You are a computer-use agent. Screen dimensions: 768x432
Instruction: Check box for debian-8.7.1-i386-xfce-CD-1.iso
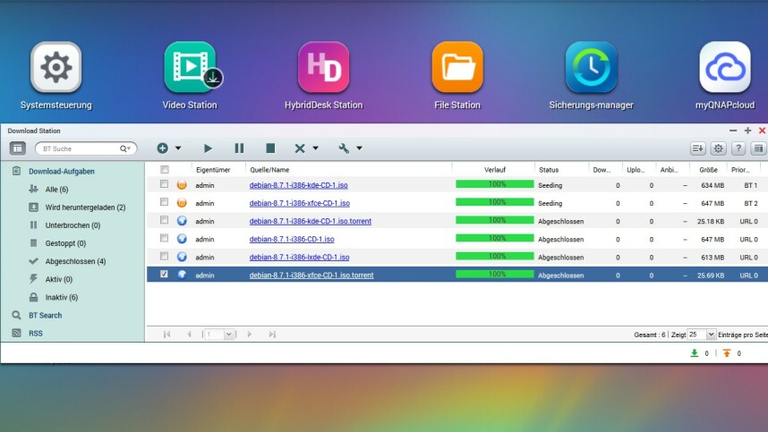164,202
